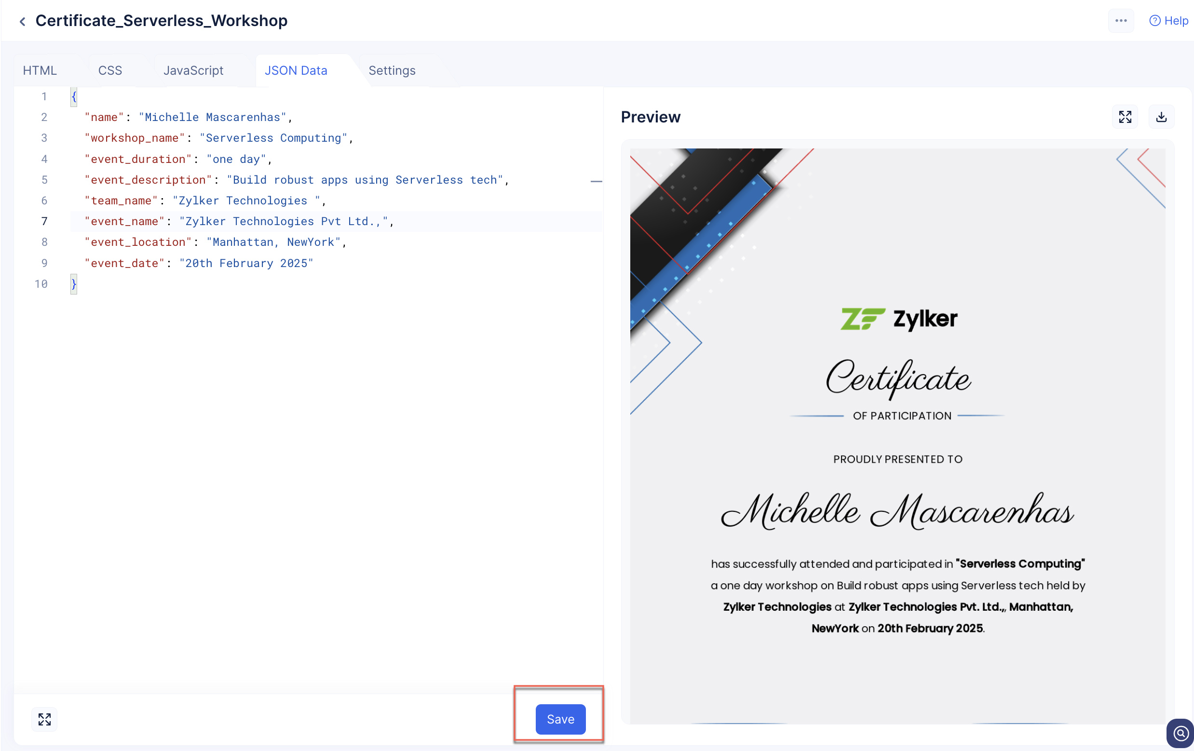This screenshot has height=751, width=1194.
Task: Expand the code editor to fullscreen
Action: (45, 719)
